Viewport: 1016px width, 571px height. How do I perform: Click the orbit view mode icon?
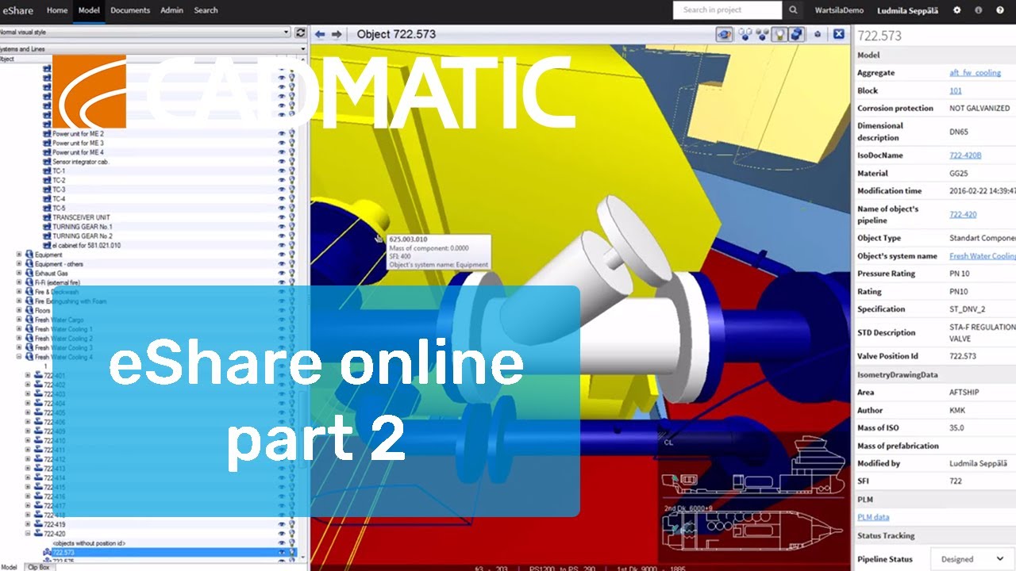pos(724,34)
